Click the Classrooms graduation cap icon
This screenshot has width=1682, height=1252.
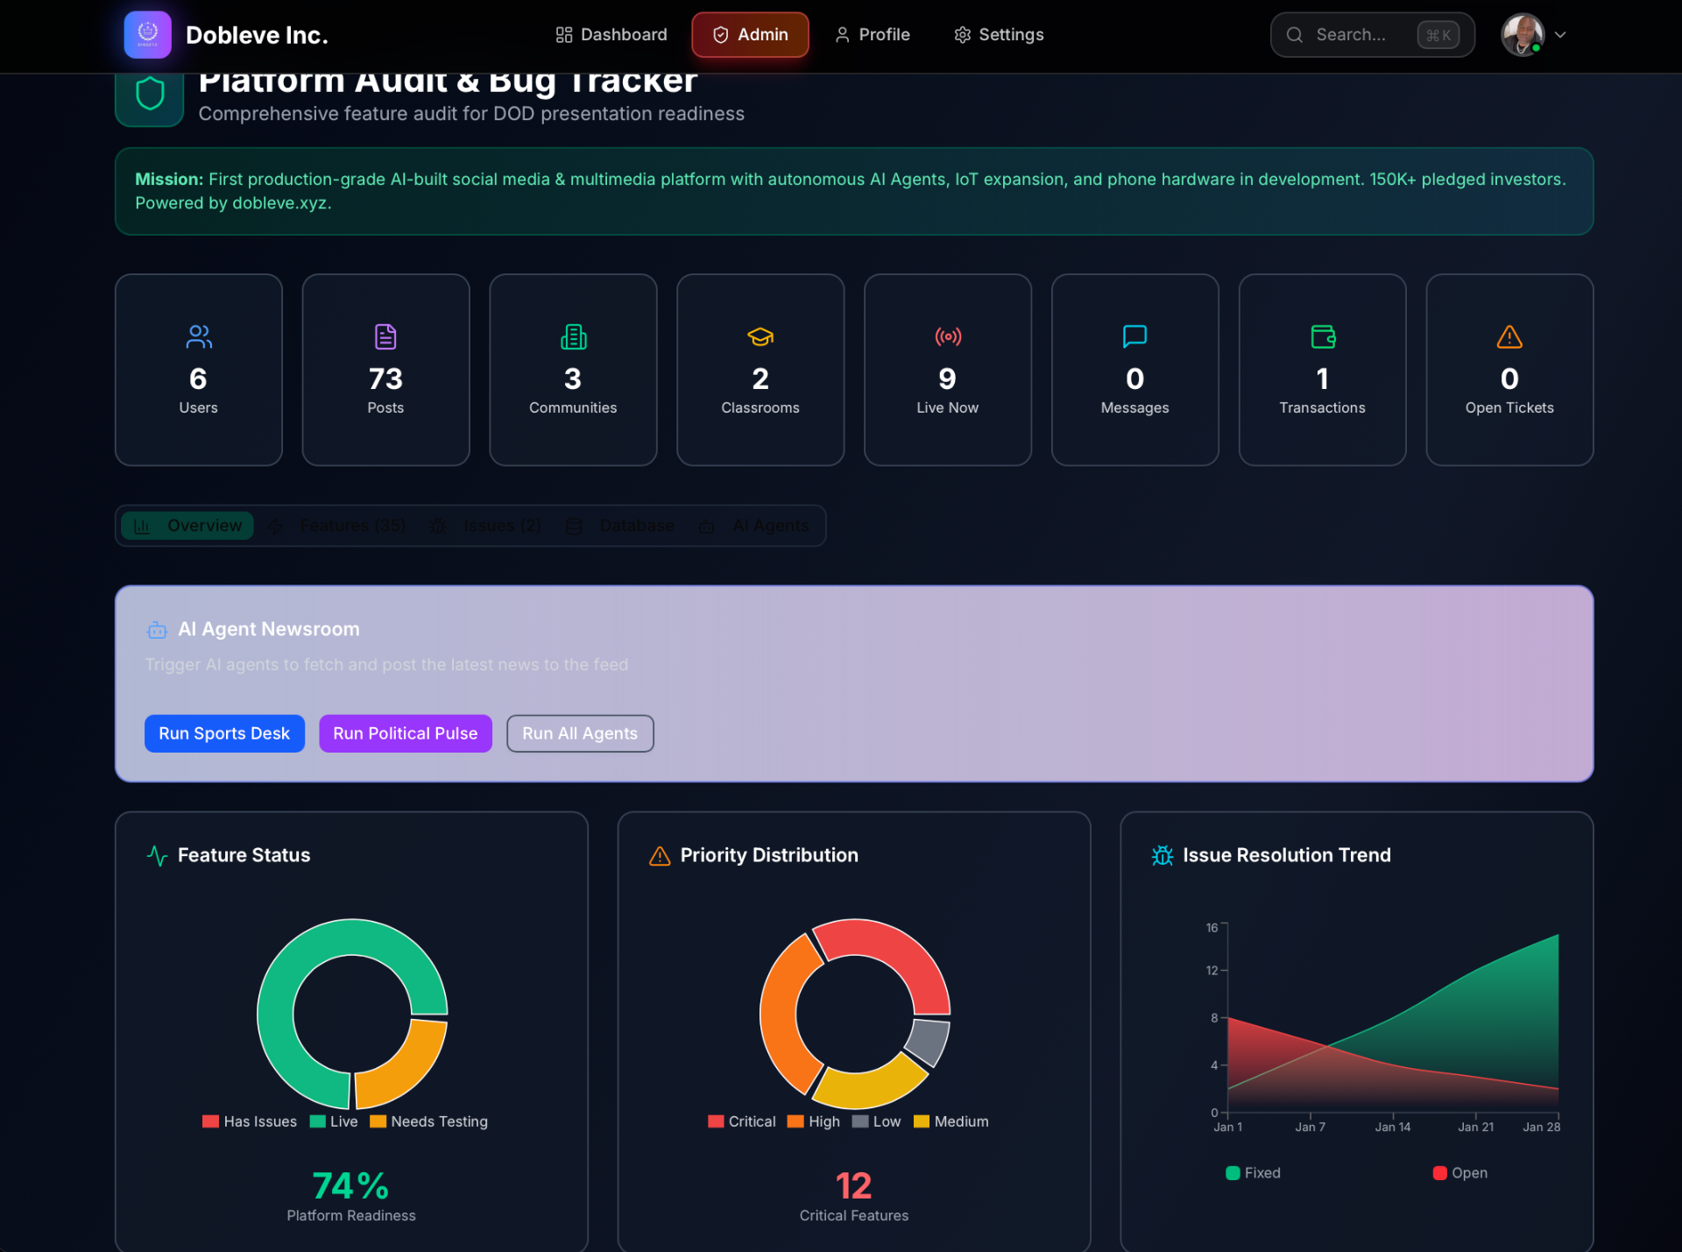point(760,336)
